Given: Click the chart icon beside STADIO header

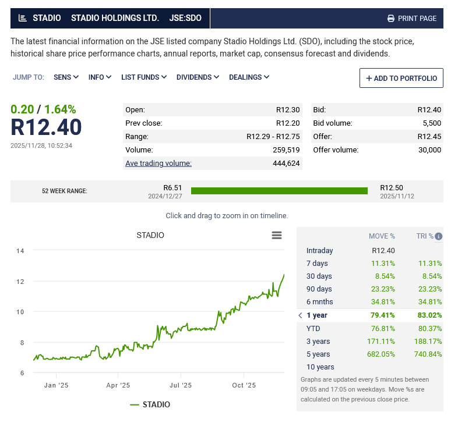Looking at the screenshot, I should (x=23, y=18).
